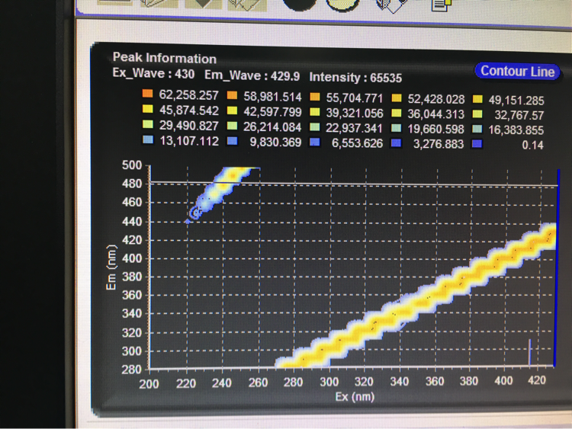
Task: Select the 0.14 dark blue swatch
Action: pyautogui.click(x=477, y=144)
